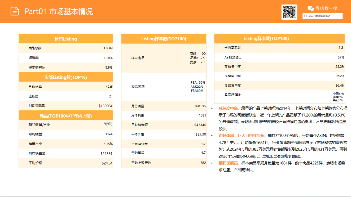Click the '销量占比' row label
The width and height of the screenshot is (351, 197).
pyautogui.click(x=35, y=144)
